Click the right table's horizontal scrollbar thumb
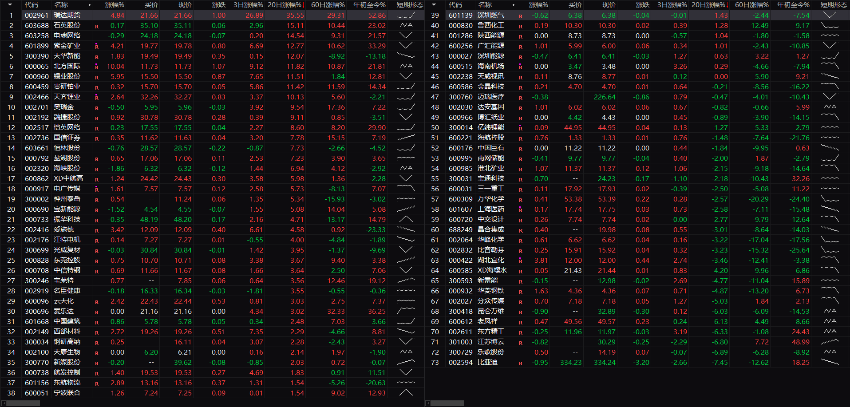This screenshot has height=407, width=850. pos(447,403)
